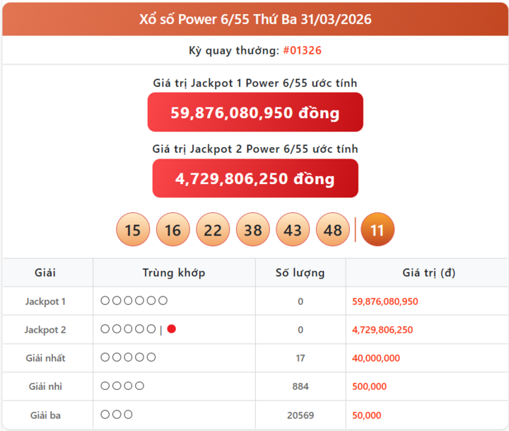Click the winner count 20569 for Giải ba

click(x=300, y=415)
